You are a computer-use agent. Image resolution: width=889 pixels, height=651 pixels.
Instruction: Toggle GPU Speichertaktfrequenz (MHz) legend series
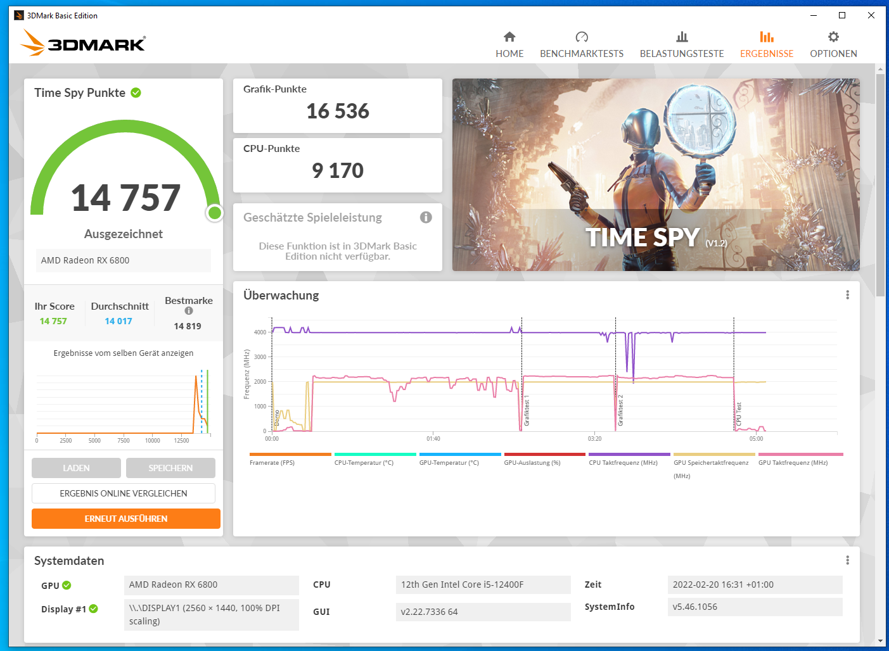click(x=714, y=465)
